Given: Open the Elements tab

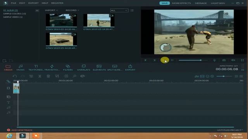Looking at the screenshot, I should (x=99, y=68).
